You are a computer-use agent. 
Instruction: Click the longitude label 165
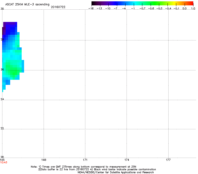pyautogui.click(x=2, y=160)
